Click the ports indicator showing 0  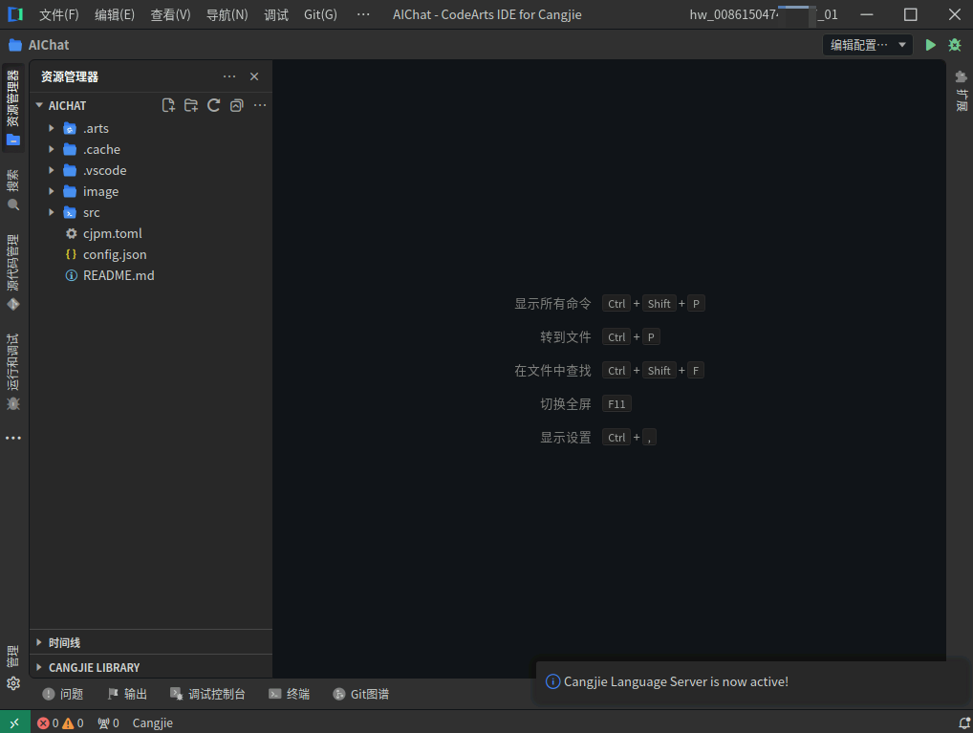[x=108, y=723]
